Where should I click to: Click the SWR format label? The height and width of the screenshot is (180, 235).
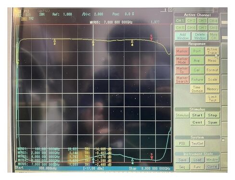[x=42, y=14]
